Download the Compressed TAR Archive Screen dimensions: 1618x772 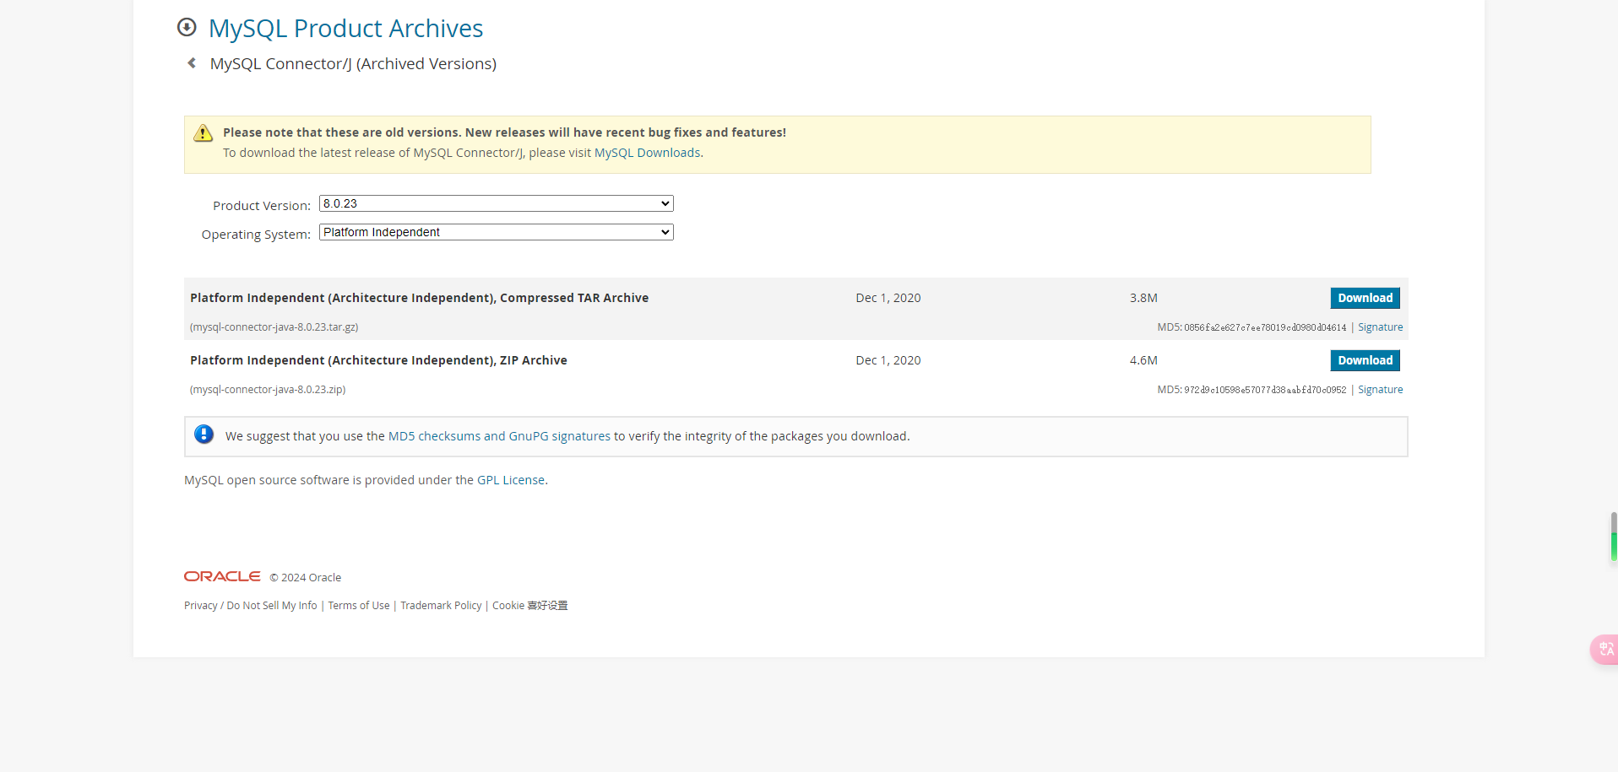(x=1365, y=298)
